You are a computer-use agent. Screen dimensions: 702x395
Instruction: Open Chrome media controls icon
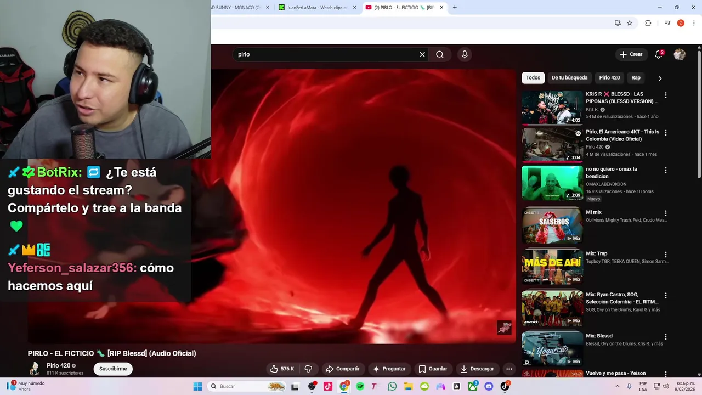point(667,23)
